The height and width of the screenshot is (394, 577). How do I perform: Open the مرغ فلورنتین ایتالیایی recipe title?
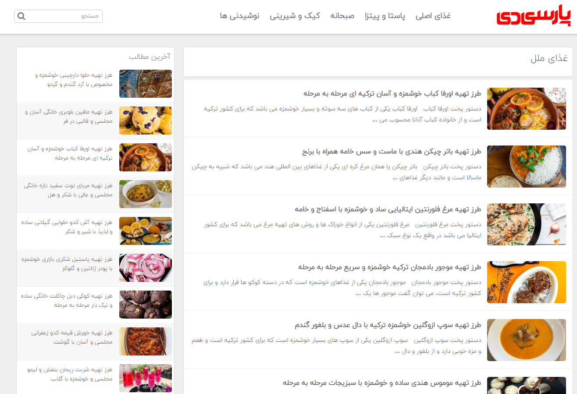click(388, 209)
